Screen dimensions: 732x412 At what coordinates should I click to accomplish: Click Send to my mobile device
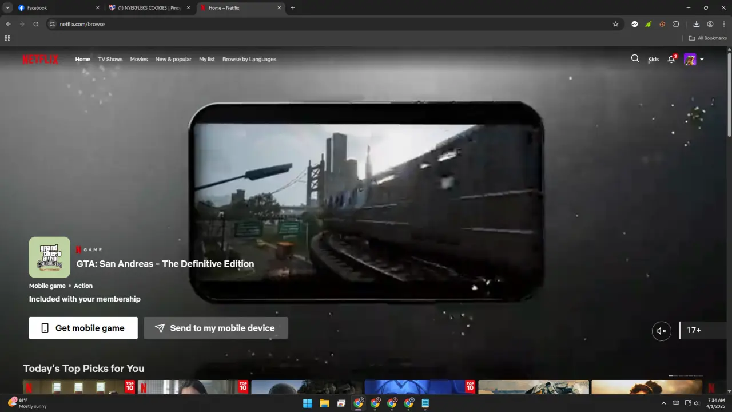click(x=216, y=328)
